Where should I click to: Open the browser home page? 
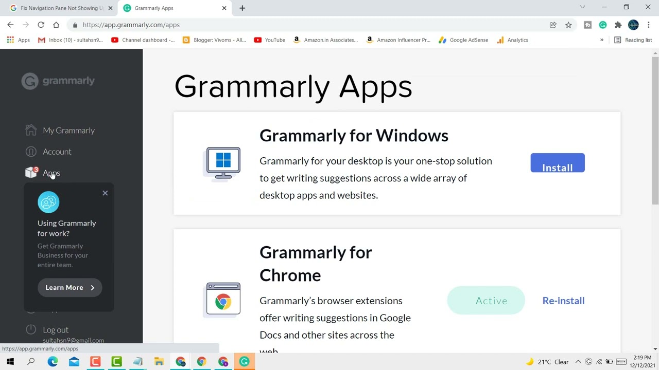pos(56,25)
